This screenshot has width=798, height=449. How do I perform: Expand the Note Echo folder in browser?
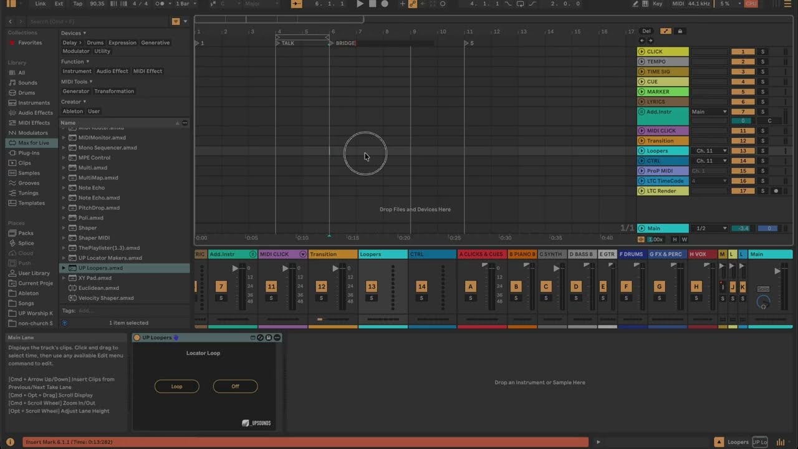point(64,188)
